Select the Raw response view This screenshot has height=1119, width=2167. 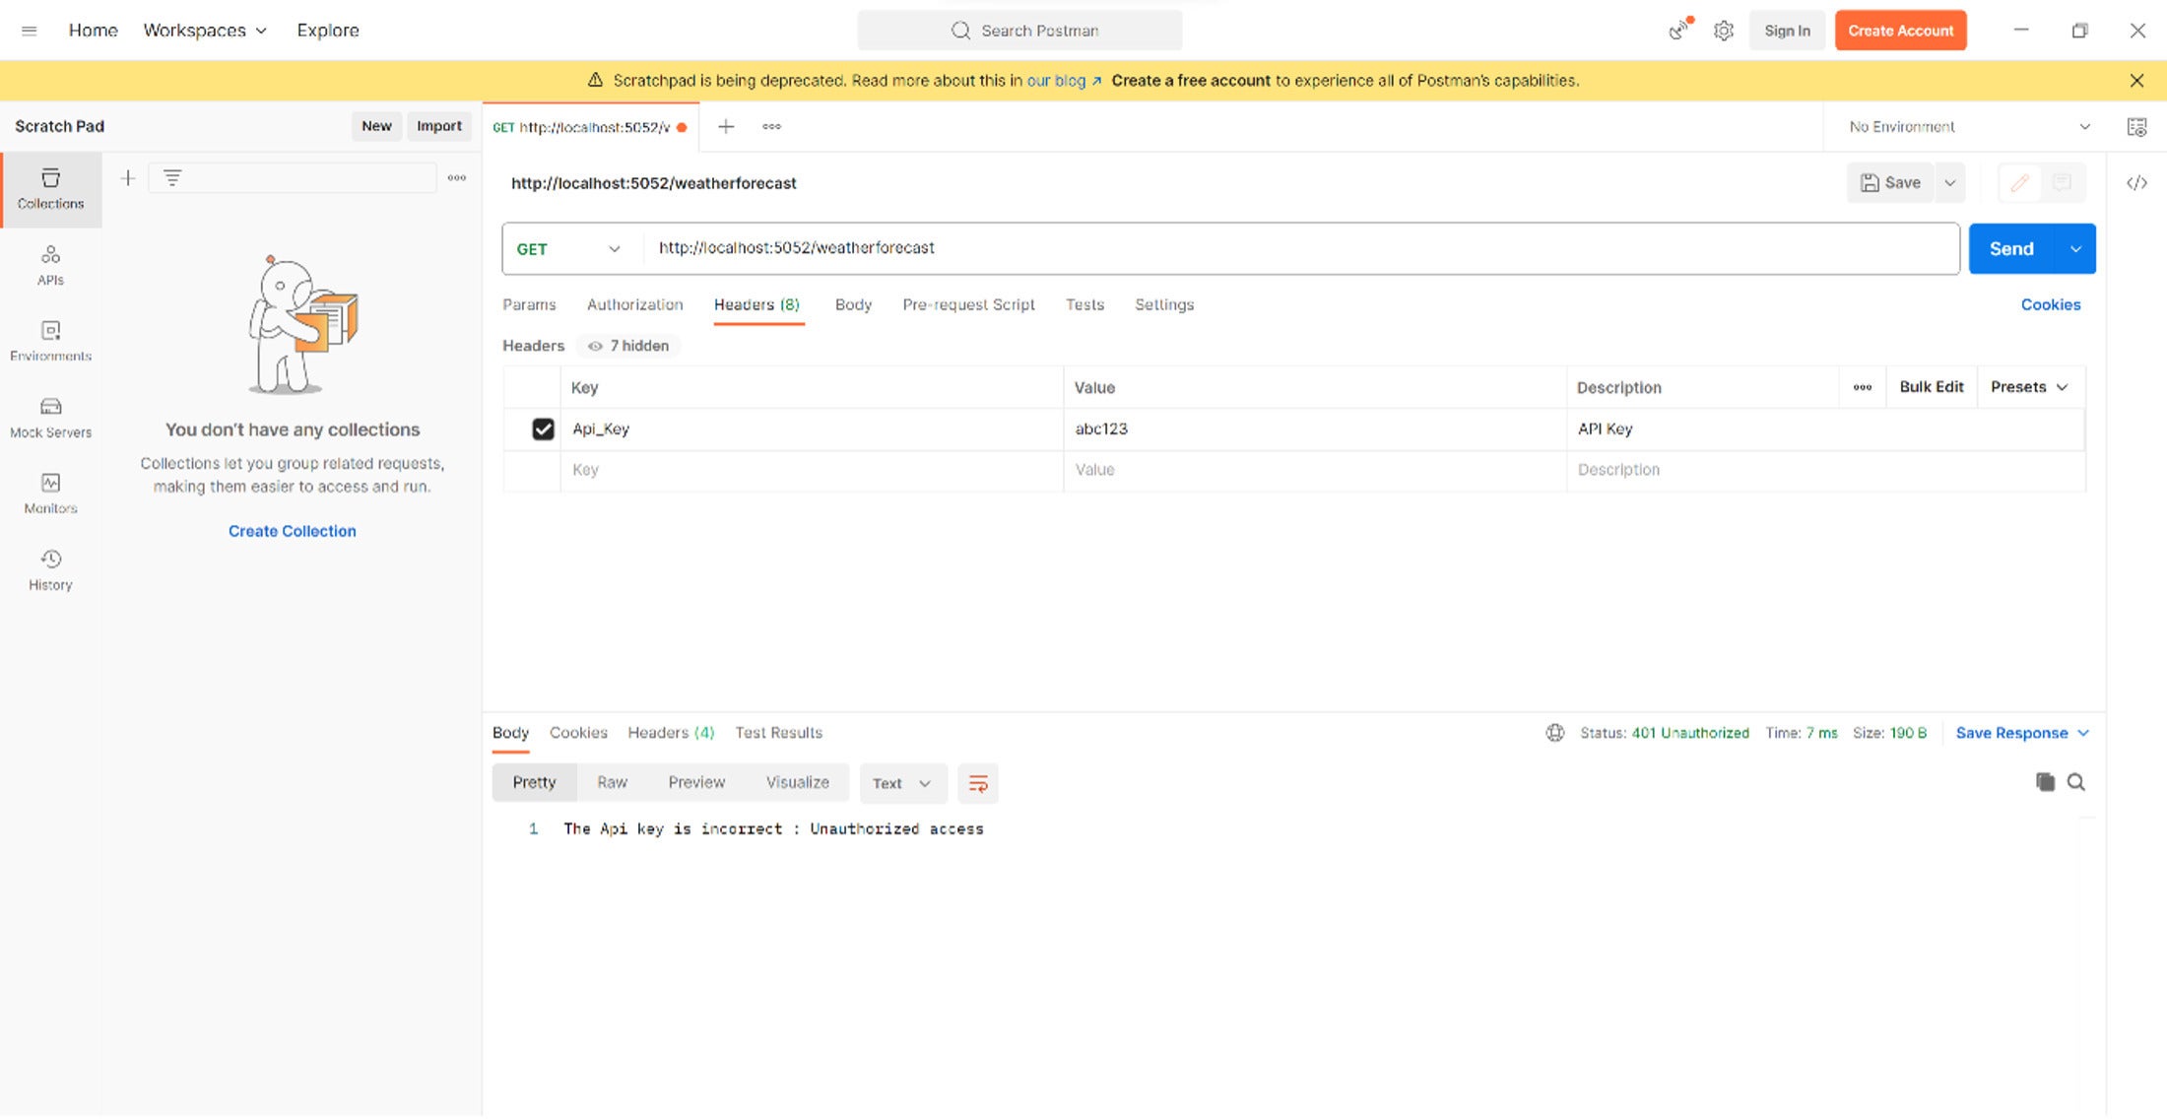point(612,783)
